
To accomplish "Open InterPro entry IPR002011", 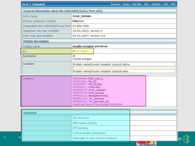I will [x=80, y=96].
